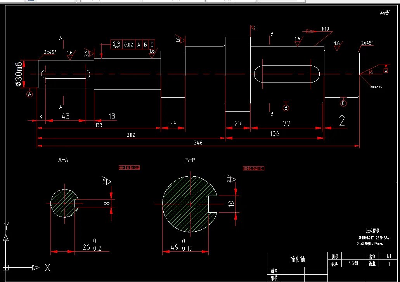Click the 1:10 taper annotation
Viewport: 400px width, 282px height.
[x=325, y=29]
